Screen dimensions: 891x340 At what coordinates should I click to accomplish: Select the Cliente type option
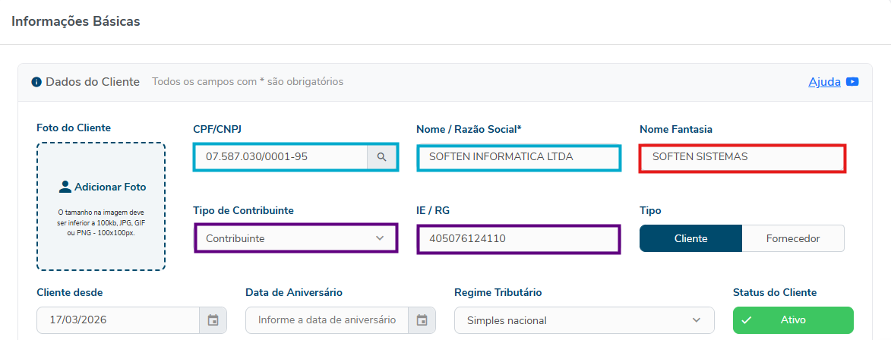690,238
